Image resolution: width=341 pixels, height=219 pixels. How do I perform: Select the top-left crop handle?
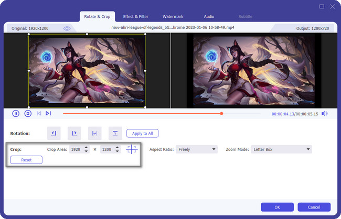[x=29, y=34]
